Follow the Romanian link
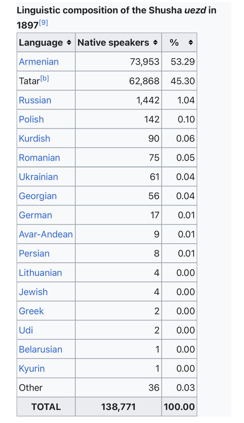The image size is (244, 423). click(x=40, y=158)
